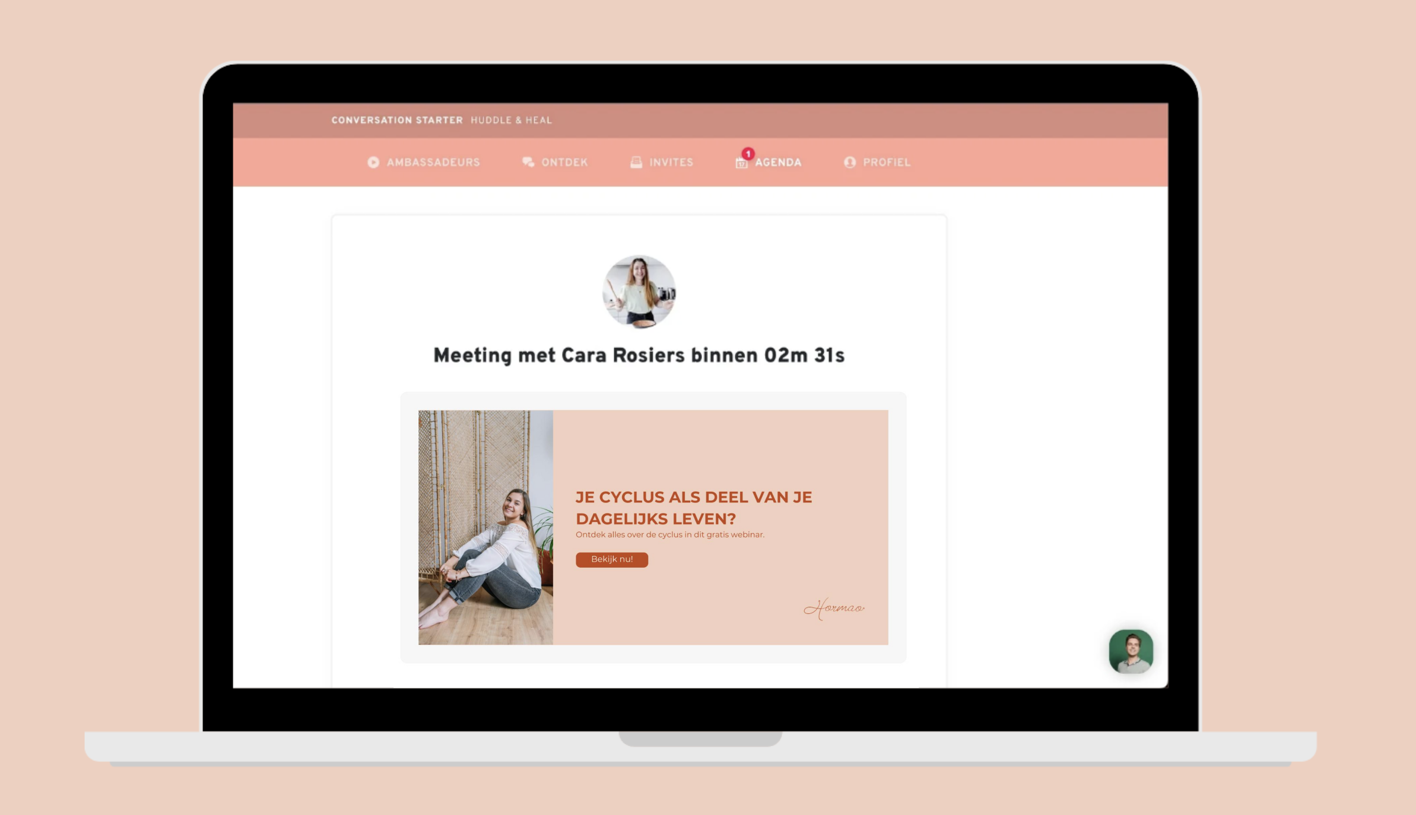Click the calendar icon beside Agenda
Screen dimensions: 1416x815
coord(741,163)
